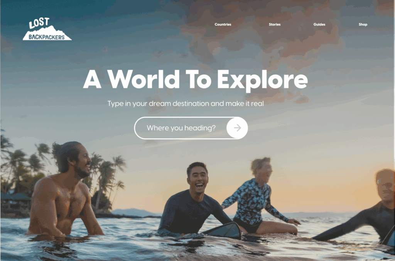Open the Countries menu item
The width and height of the screenshot is (395, 261).
click(x=223, y=24)
